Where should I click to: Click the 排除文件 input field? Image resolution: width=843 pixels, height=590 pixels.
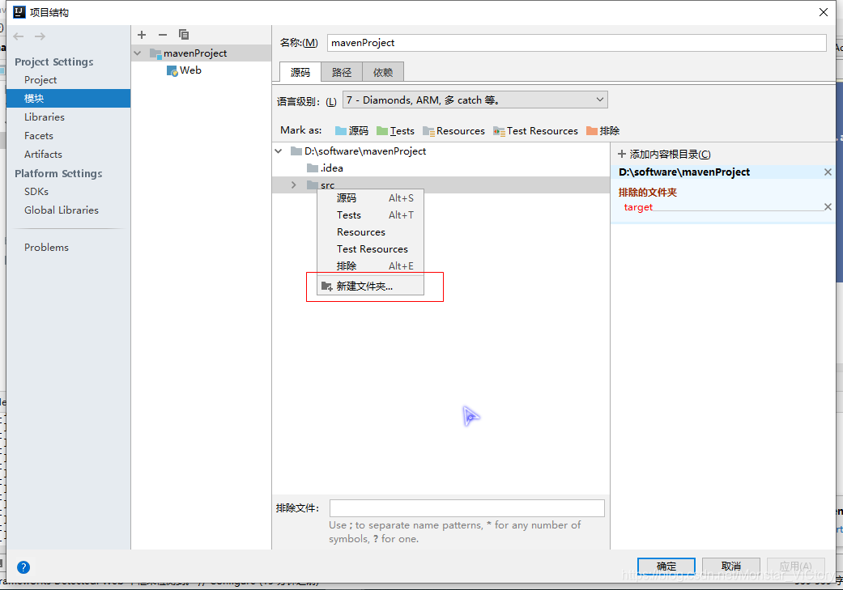click(x=466, y=508)
